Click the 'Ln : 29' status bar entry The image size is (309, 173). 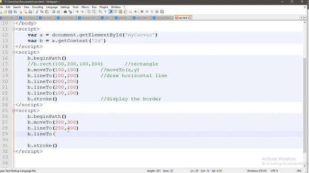(x=194, y=171)
